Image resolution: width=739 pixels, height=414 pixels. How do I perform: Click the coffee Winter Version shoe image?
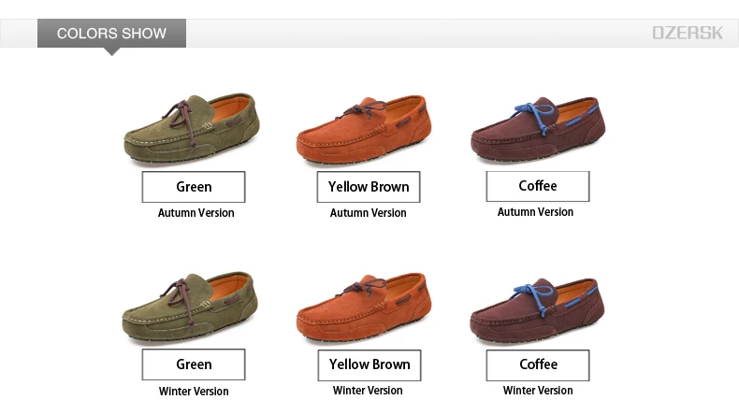(x=537, y=308)
